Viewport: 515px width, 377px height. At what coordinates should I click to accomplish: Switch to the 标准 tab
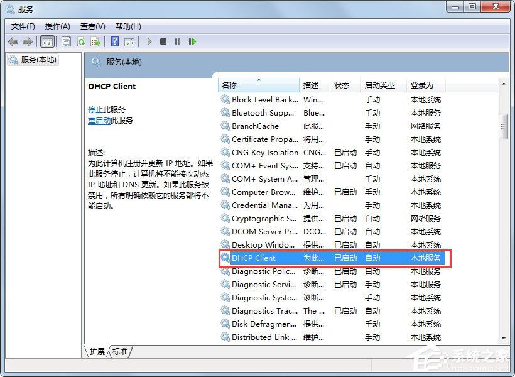click(x=119, y=352)
